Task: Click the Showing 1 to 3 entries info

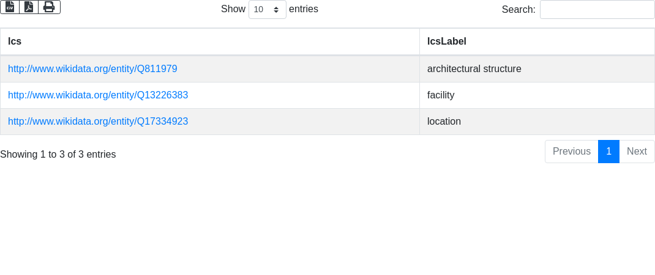Action: [58, 155]
